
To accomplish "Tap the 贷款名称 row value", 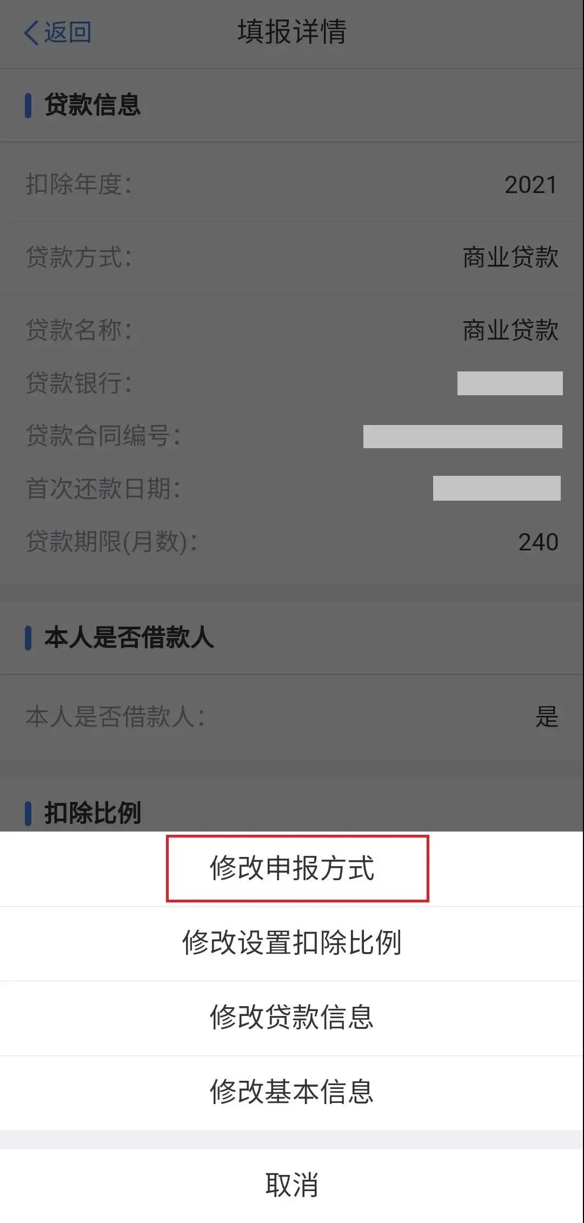I will [x=510, y=330].
